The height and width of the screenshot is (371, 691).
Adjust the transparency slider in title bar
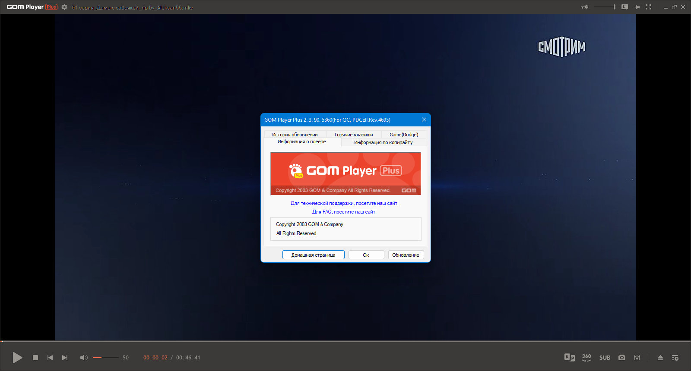coord(605,7)
